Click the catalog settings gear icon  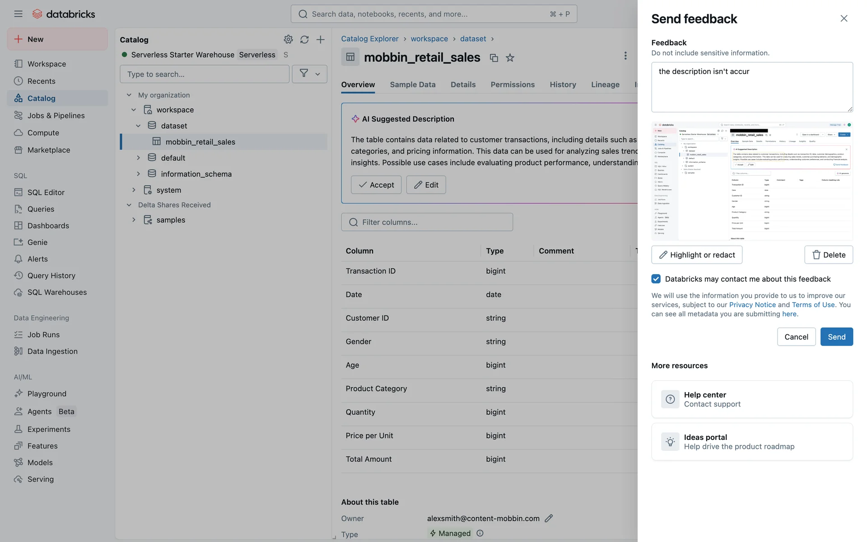(288, 39)
